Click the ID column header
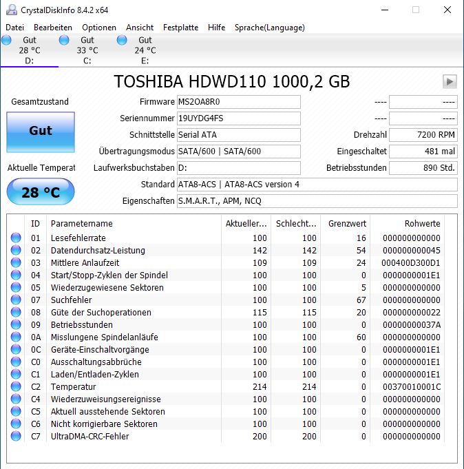This screenshot has width=464, height=469. 35,223
